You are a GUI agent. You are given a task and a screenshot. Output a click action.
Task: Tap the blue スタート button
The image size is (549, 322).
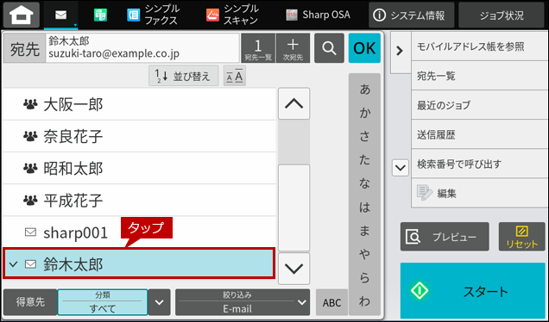(x=473, y=290)
